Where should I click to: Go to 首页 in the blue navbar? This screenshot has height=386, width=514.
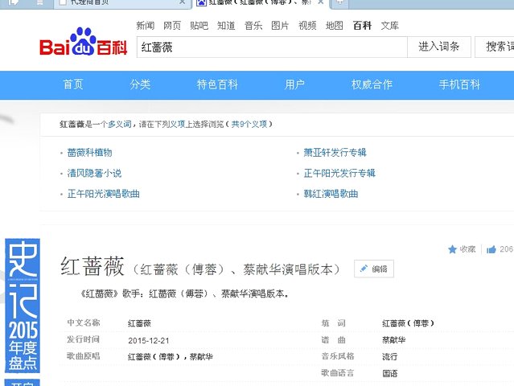[73, 84]
